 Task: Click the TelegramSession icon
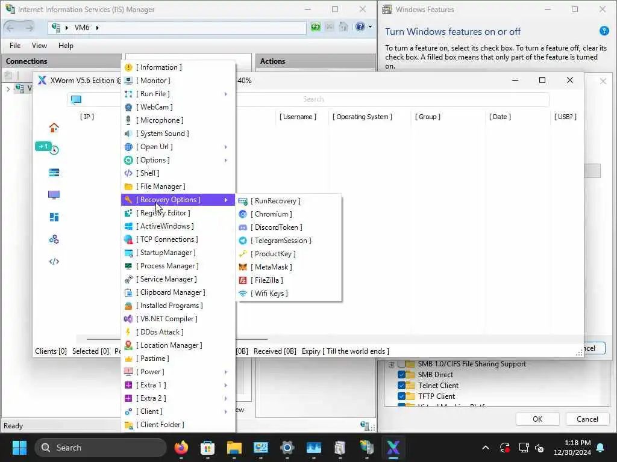click(243, 241)
